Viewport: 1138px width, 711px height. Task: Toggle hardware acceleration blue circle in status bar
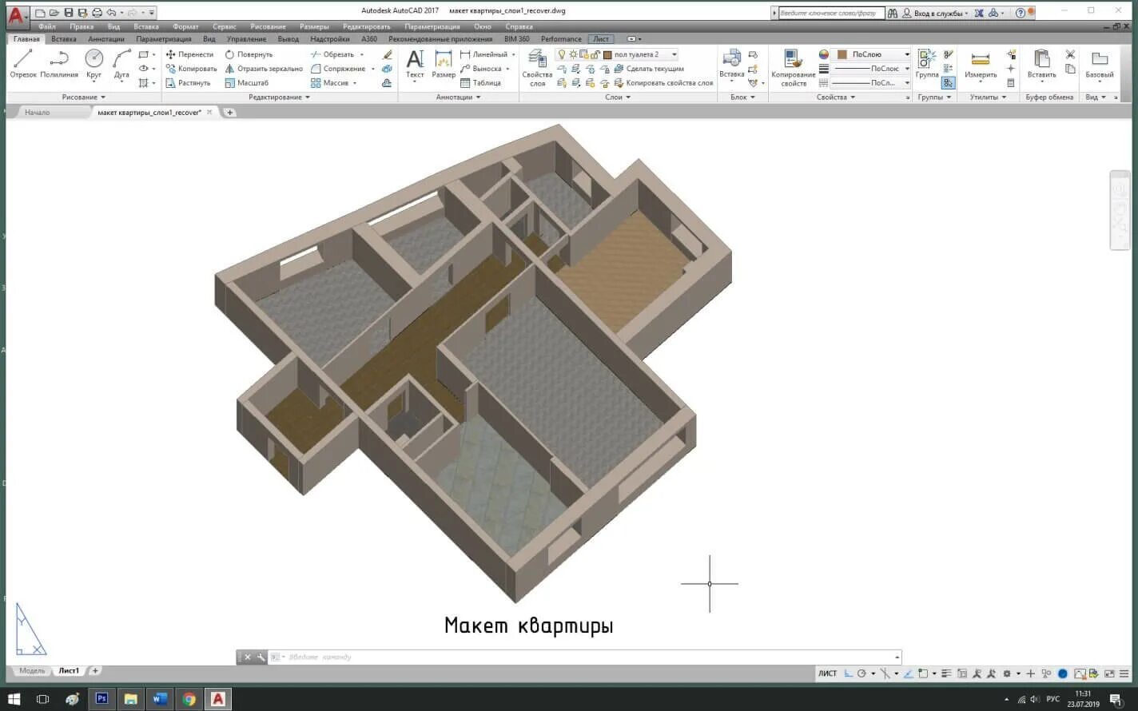1063,673
